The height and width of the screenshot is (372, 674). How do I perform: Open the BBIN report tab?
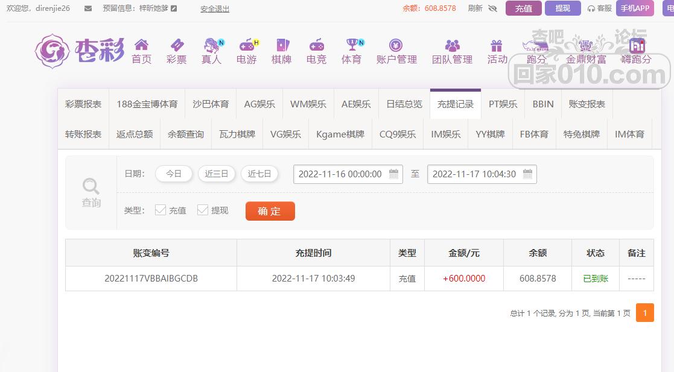pos(542,103)
